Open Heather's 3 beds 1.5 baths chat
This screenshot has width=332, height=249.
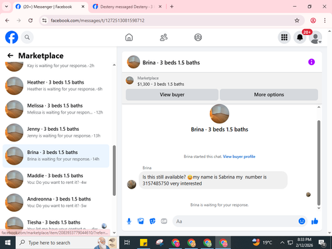[x=56, y=86]
